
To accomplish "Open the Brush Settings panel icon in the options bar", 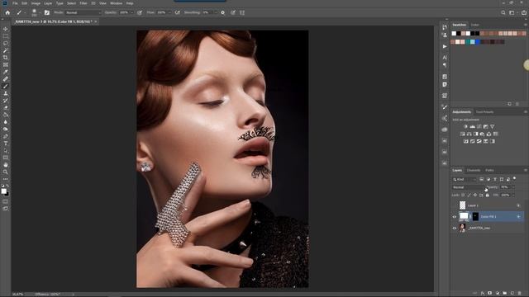I will pos(47,12).
